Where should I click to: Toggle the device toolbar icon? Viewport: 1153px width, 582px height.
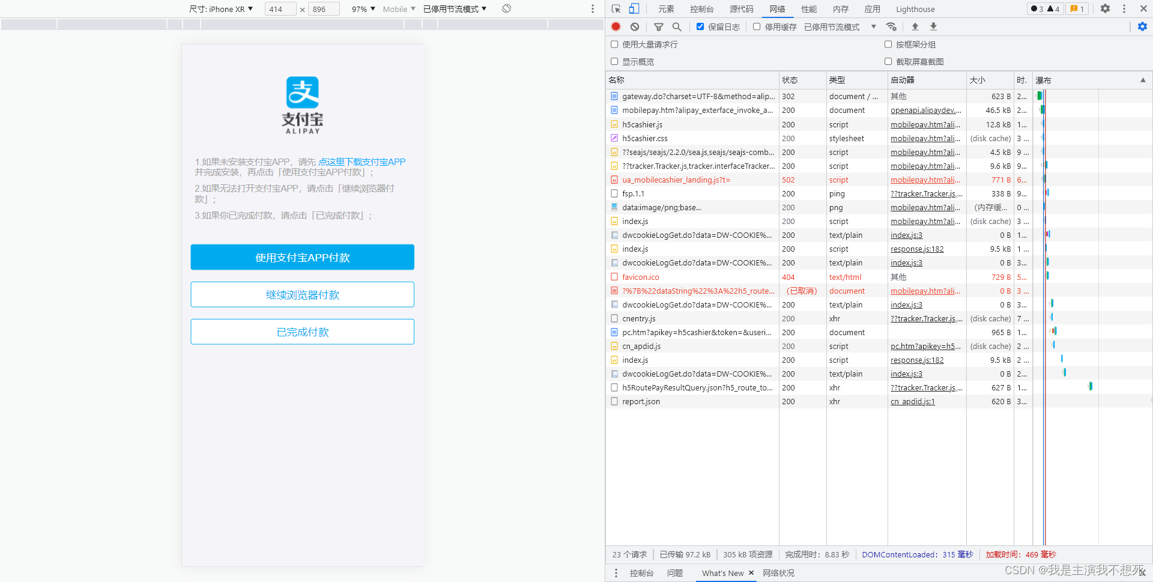634,8
